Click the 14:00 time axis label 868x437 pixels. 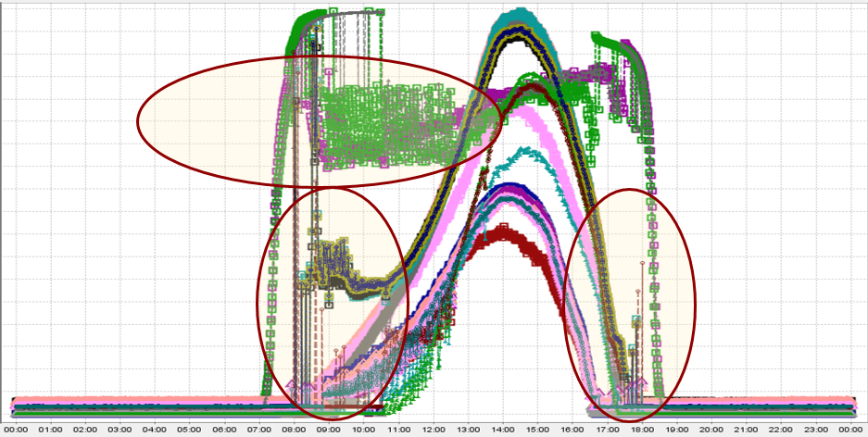(x=503, y=430)
